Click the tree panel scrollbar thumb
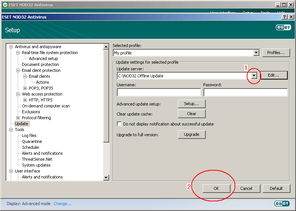 [106, 96]
